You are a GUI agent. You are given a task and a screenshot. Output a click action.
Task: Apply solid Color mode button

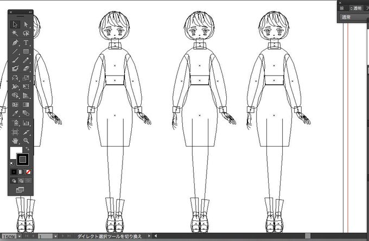pos(14,172)
